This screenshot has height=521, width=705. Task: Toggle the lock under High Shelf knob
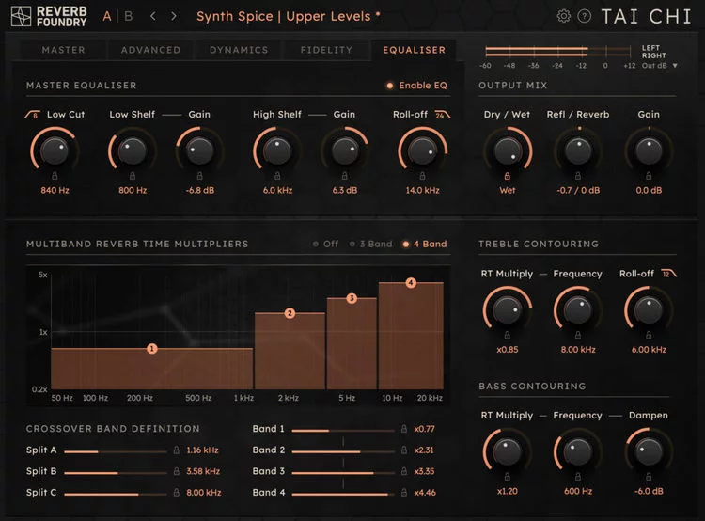(x=277, y=176)
